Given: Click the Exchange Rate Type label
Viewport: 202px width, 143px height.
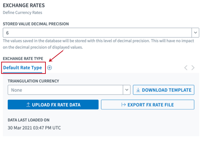Looking at the screenshot, I should click(23, 58).
